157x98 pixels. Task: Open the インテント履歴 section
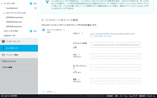coord(19,55)
